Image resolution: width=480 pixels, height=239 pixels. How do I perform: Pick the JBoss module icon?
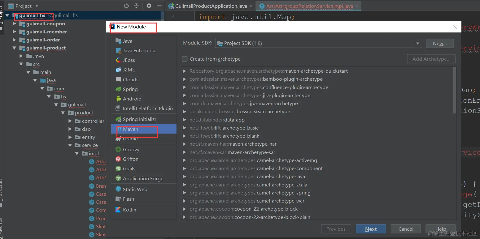[x=118, y=60]
